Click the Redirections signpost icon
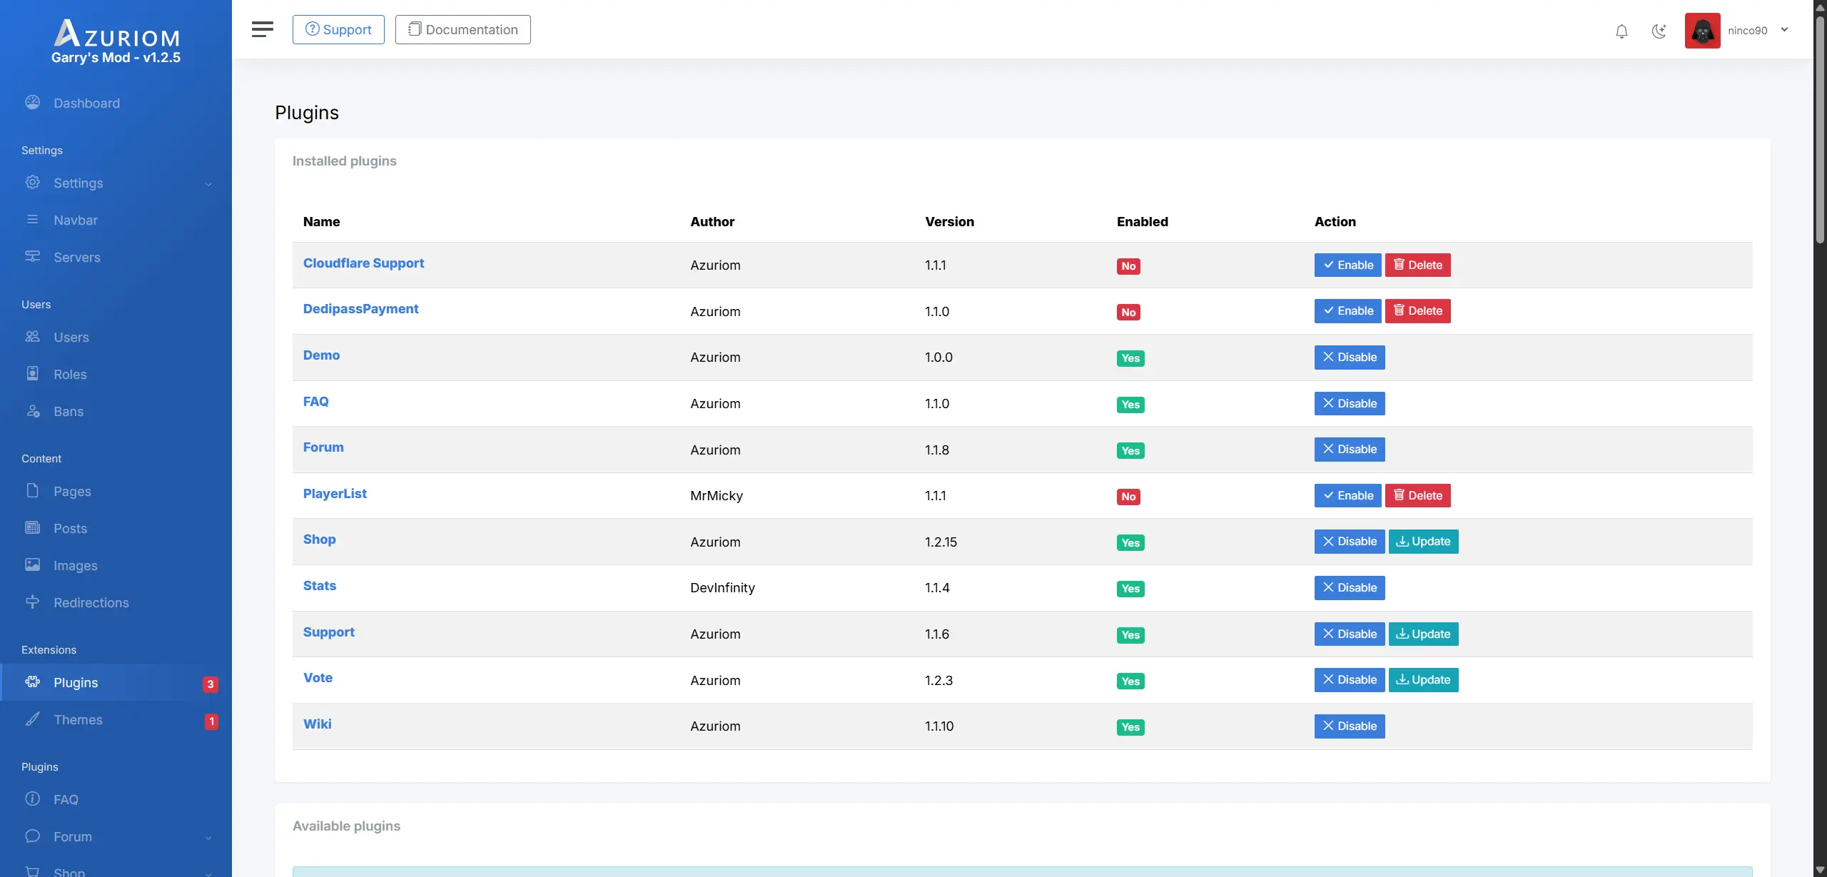Viewport: 1827px width, 877px height. (x=33, y=602)
